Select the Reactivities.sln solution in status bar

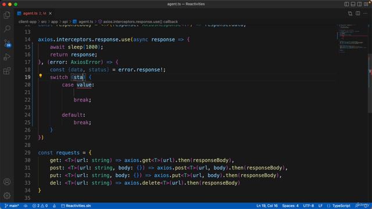[x=76, y=206]
